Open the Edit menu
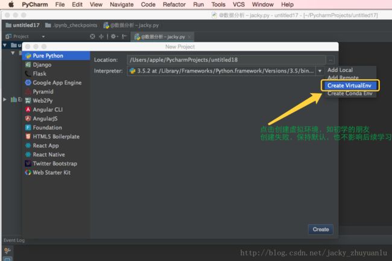The image size is (392, 261). click(77, 4)
